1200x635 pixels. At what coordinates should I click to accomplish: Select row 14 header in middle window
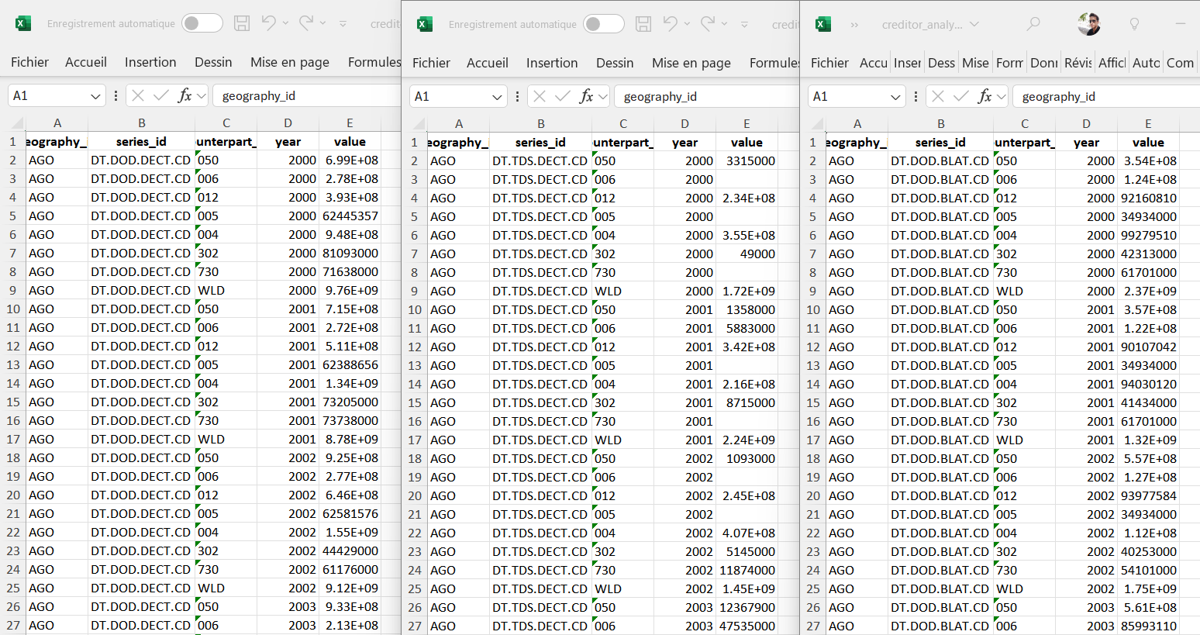tap(415, 384)
